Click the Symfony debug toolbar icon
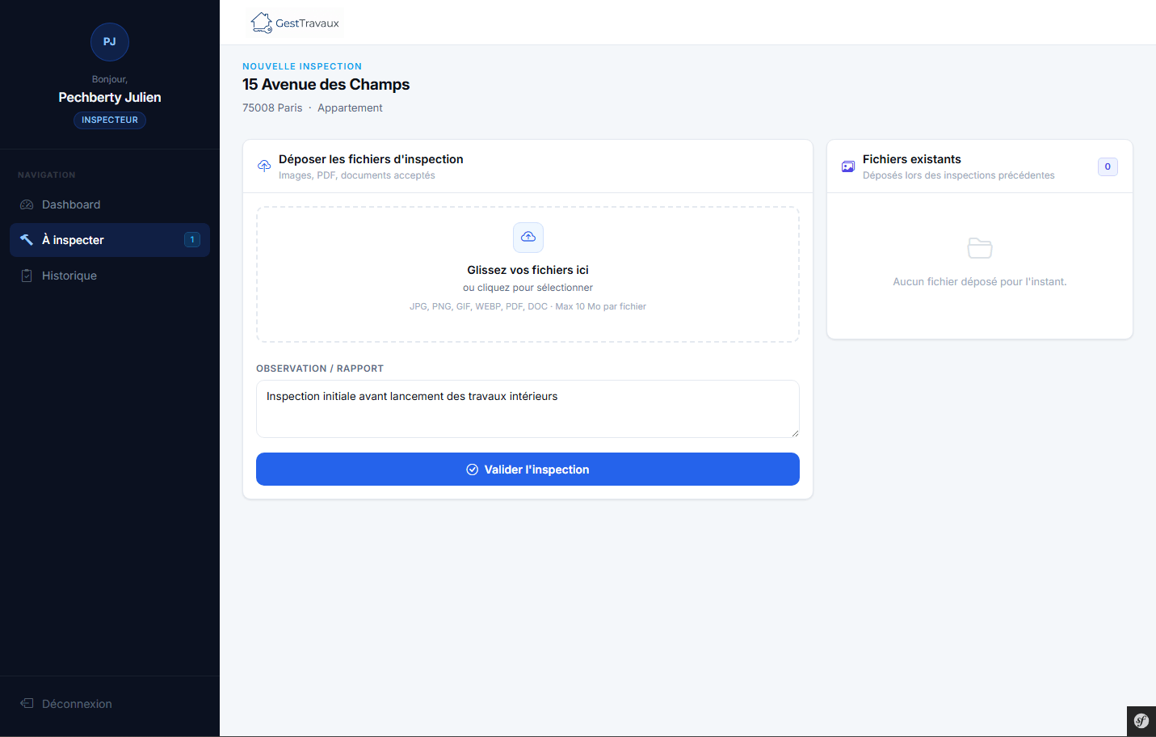 point(1141,721)
